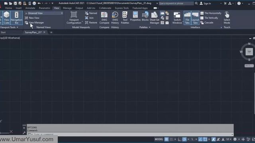Toggle polar tracking in status bar
The width and height of the screenshot is (255, 143).
click(184, 139)
